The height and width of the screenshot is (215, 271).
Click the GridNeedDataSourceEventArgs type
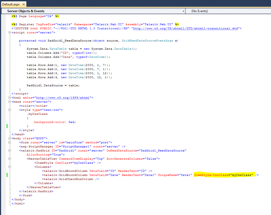click(x=147, y=41)
